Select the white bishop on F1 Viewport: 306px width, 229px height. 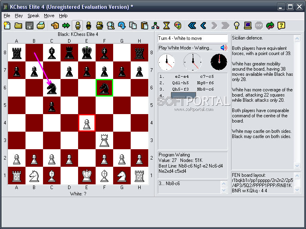click(x=104, y=176)
